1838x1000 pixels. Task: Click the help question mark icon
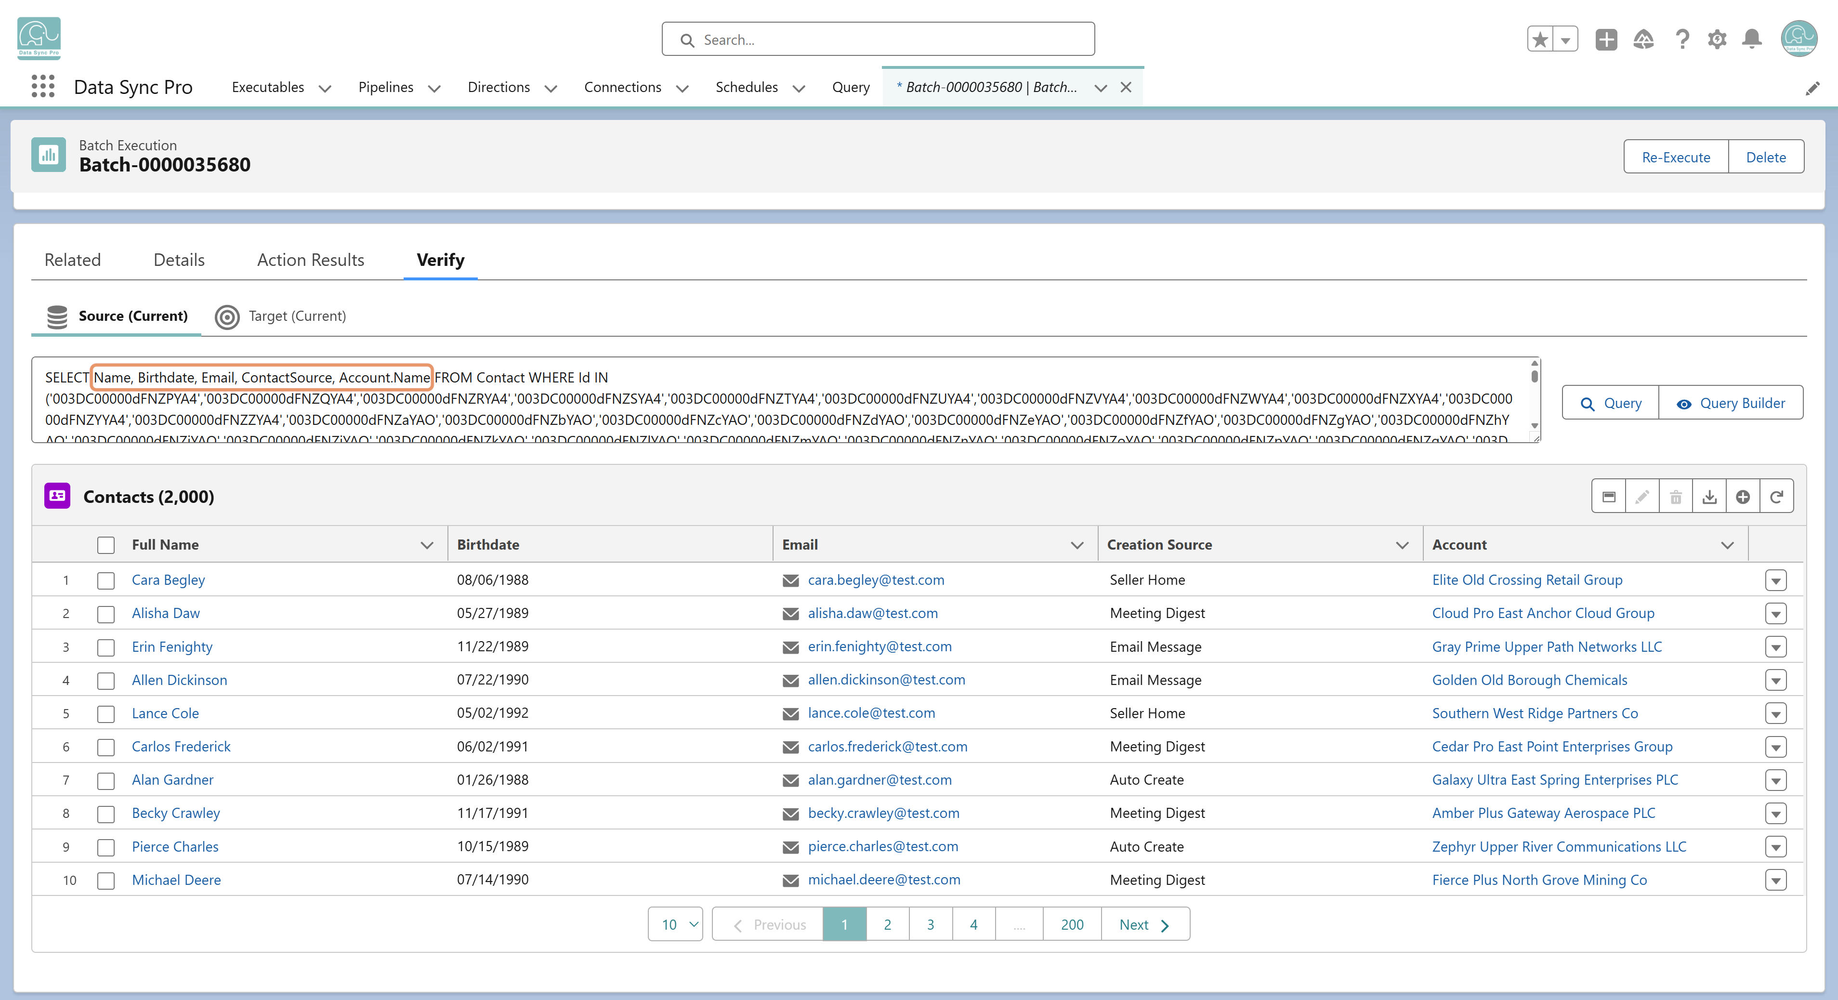click(1682, 39)
